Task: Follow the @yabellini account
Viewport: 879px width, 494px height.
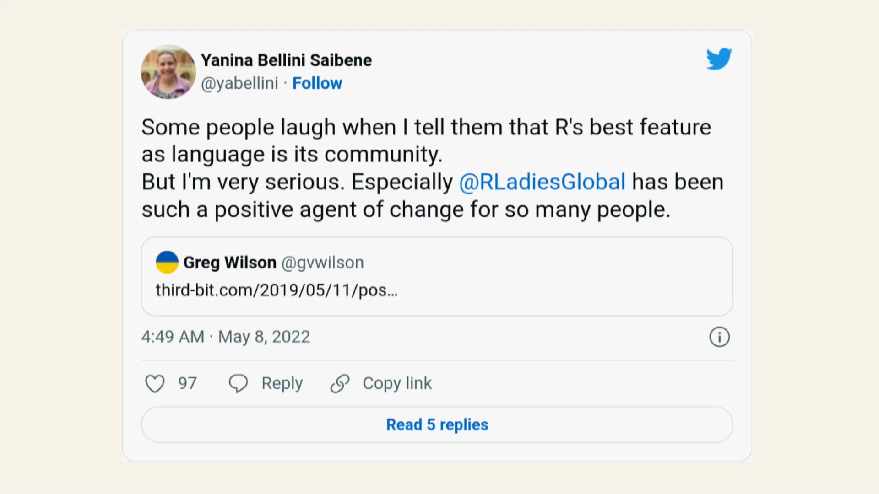Action: [x=317, y=83]
